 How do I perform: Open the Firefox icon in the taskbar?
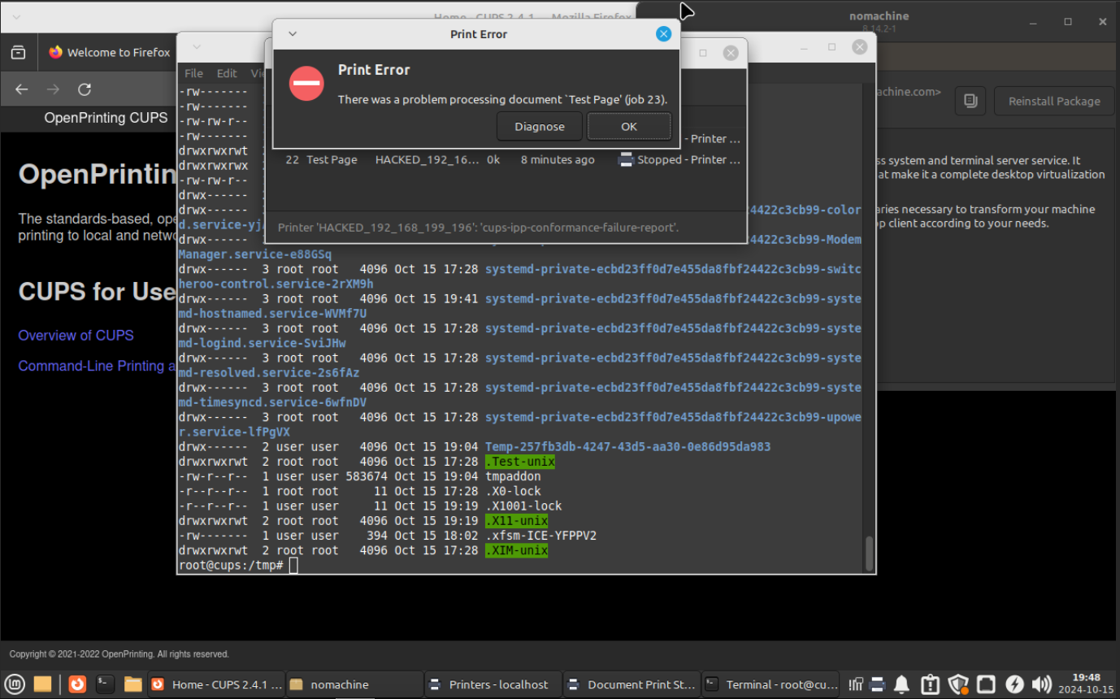tap(77, 684)
